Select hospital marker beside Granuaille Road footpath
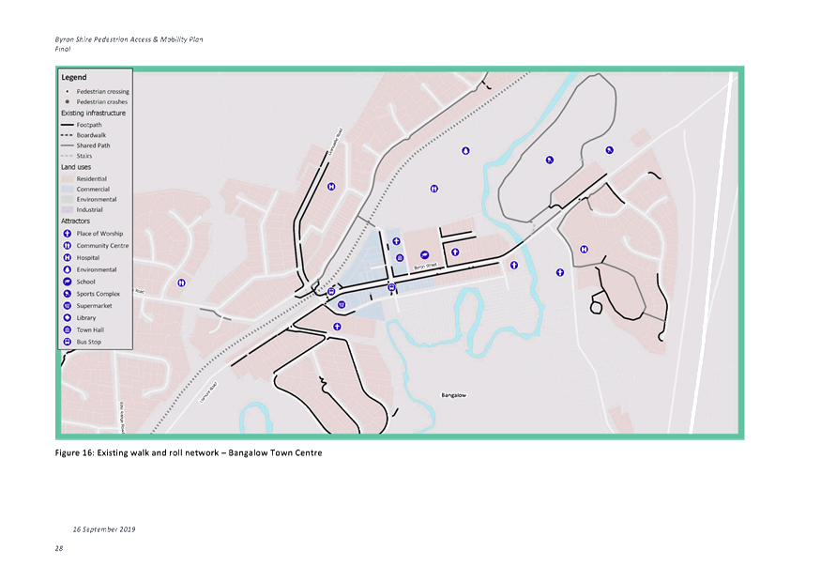The image size is (821, 581). [x=331, y=187]
